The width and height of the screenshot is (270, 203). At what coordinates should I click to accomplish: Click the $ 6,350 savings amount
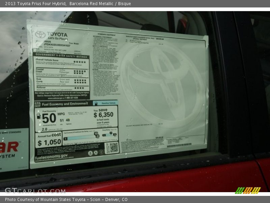(104, 115)
